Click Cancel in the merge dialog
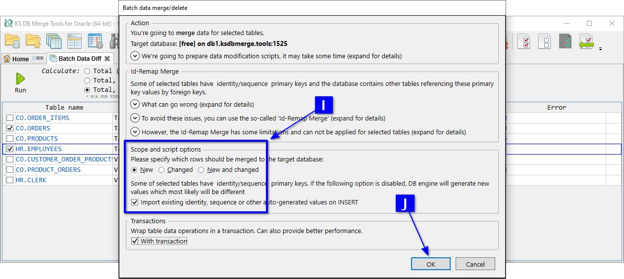 pyautogui.click(x=475, y=264)
